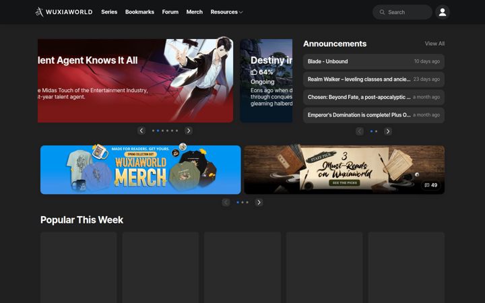Go to previous featured novel slide
The width and height of the screenshot is (485, 303).
point(141,131)
